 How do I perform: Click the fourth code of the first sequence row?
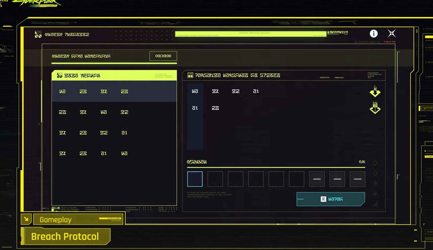(x=256, y=91)
